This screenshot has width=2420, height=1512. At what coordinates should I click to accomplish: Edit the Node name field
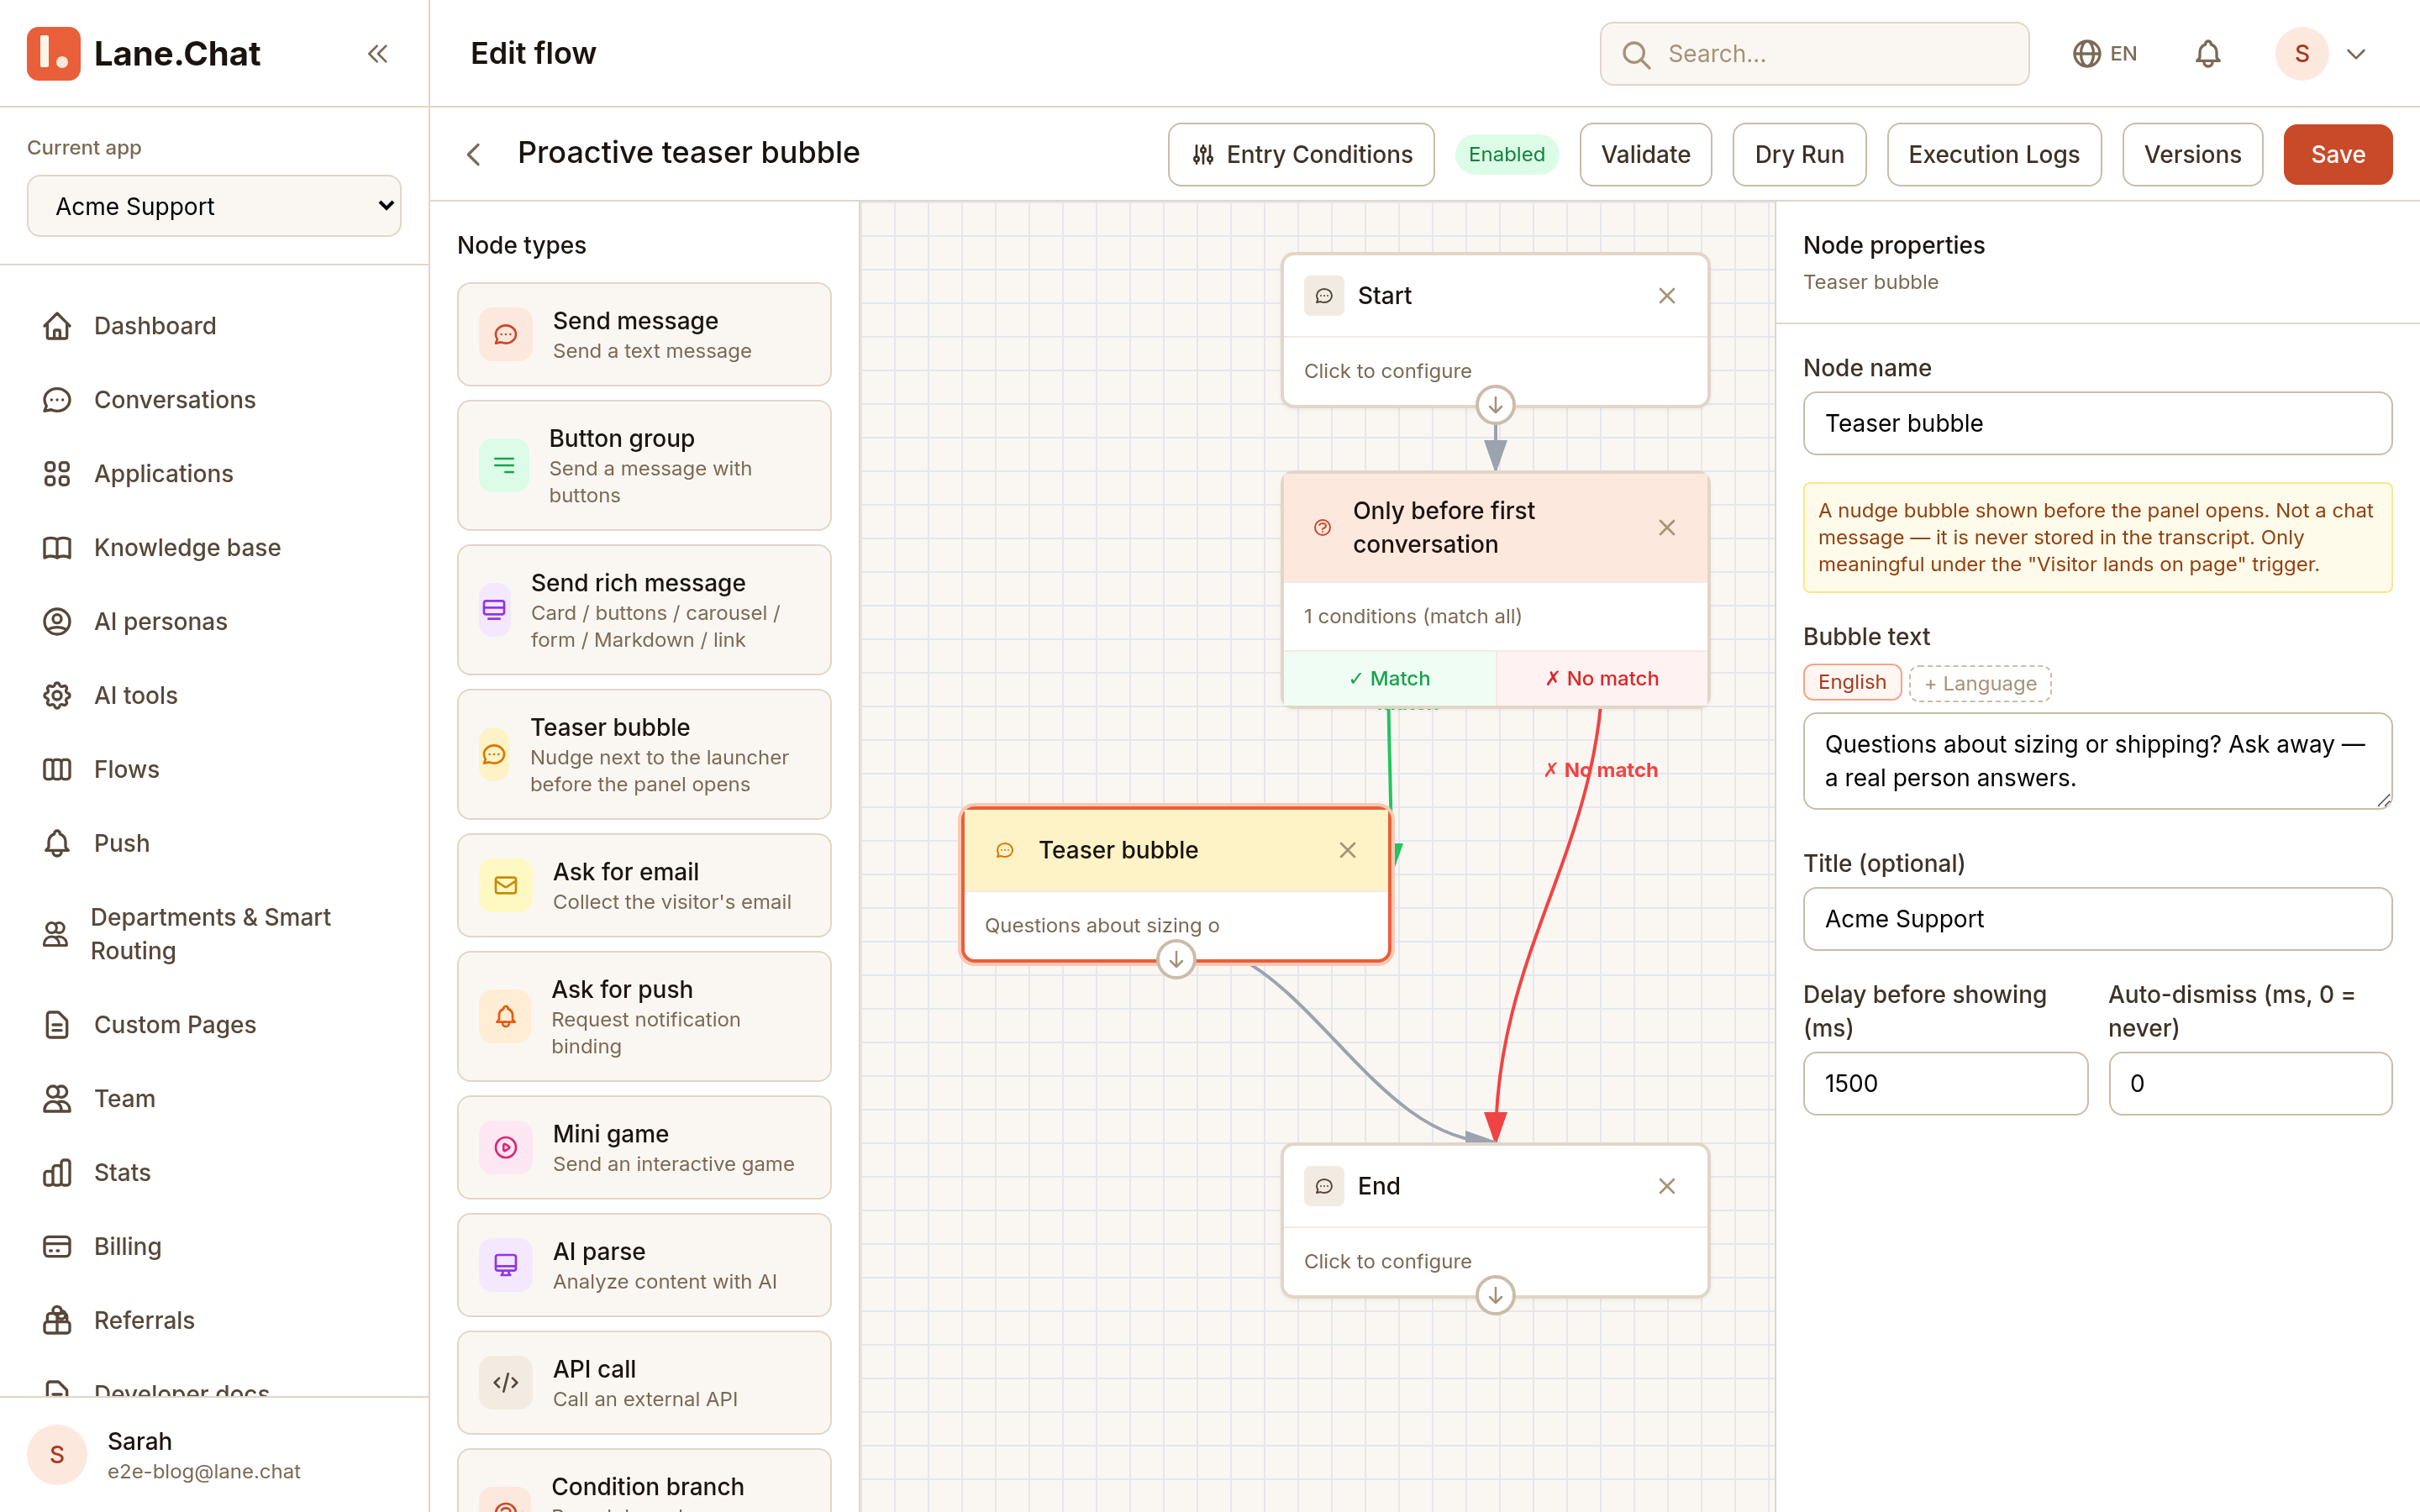2097,423
